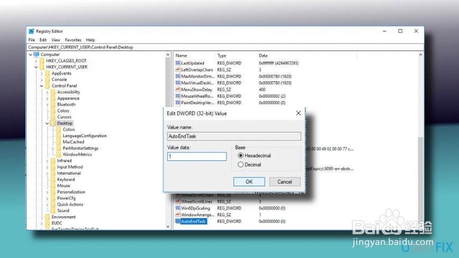
Task: Select the EUDC key in tree
Action: coord(57,223)
